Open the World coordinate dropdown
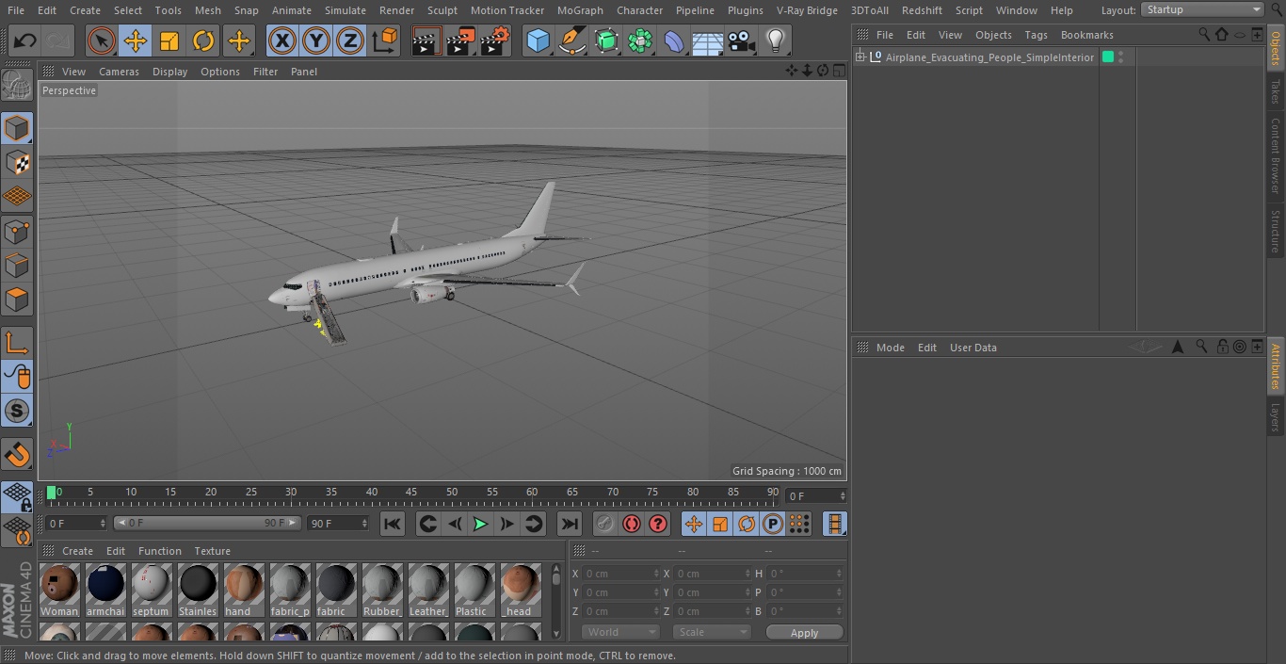This screenshot has height=664, width=1286. tap(619, 632)
